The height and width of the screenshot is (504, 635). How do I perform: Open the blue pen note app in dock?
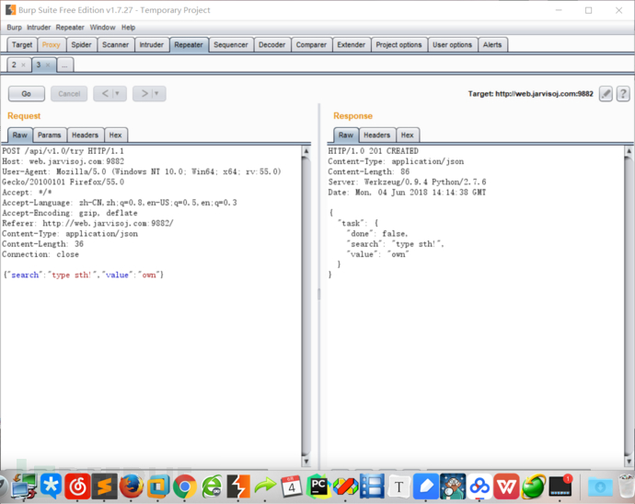tap(425, 486)
